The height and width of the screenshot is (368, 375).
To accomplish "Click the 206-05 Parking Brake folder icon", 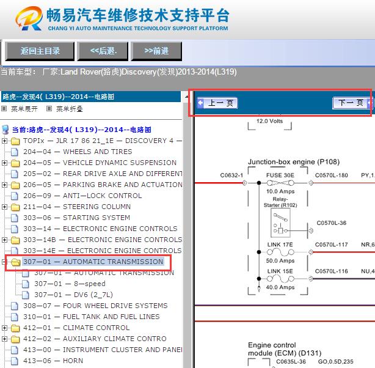I will point(15,185).
